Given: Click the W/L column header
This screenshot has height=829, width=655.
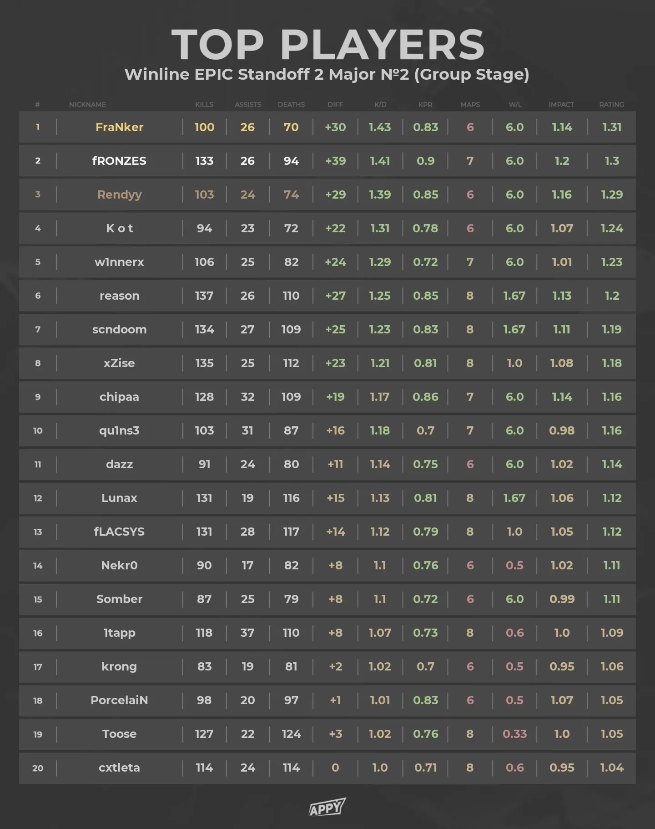Looking at the screenshot, I should 515,105.
